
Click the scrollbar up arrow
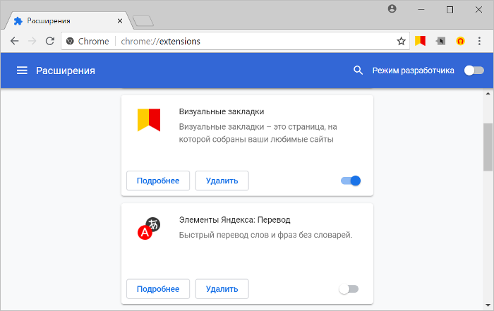488,94
